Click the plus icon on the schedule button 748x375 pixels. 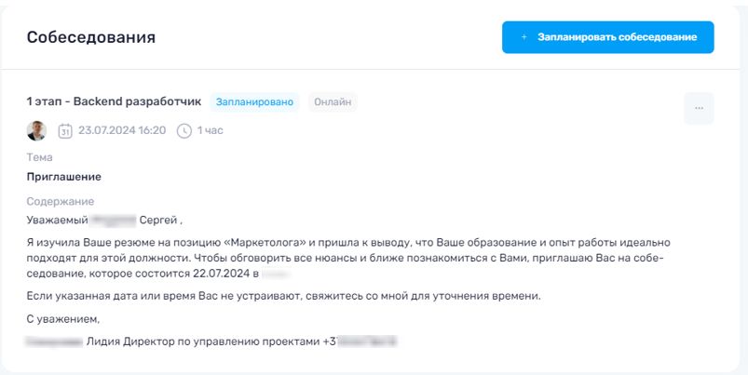(x=524, y=37)
